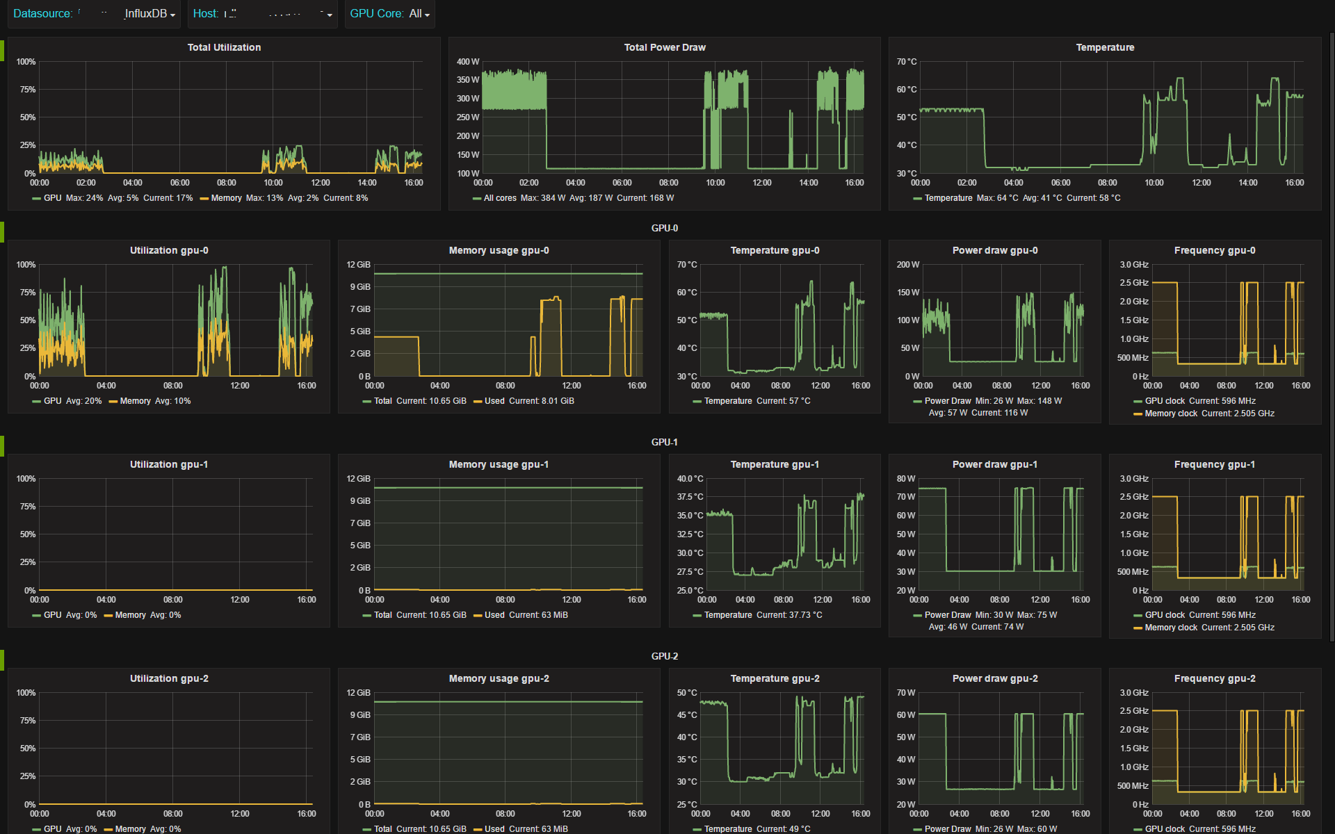Click the green row handle beside GPU-2 row

click(2, 660)
